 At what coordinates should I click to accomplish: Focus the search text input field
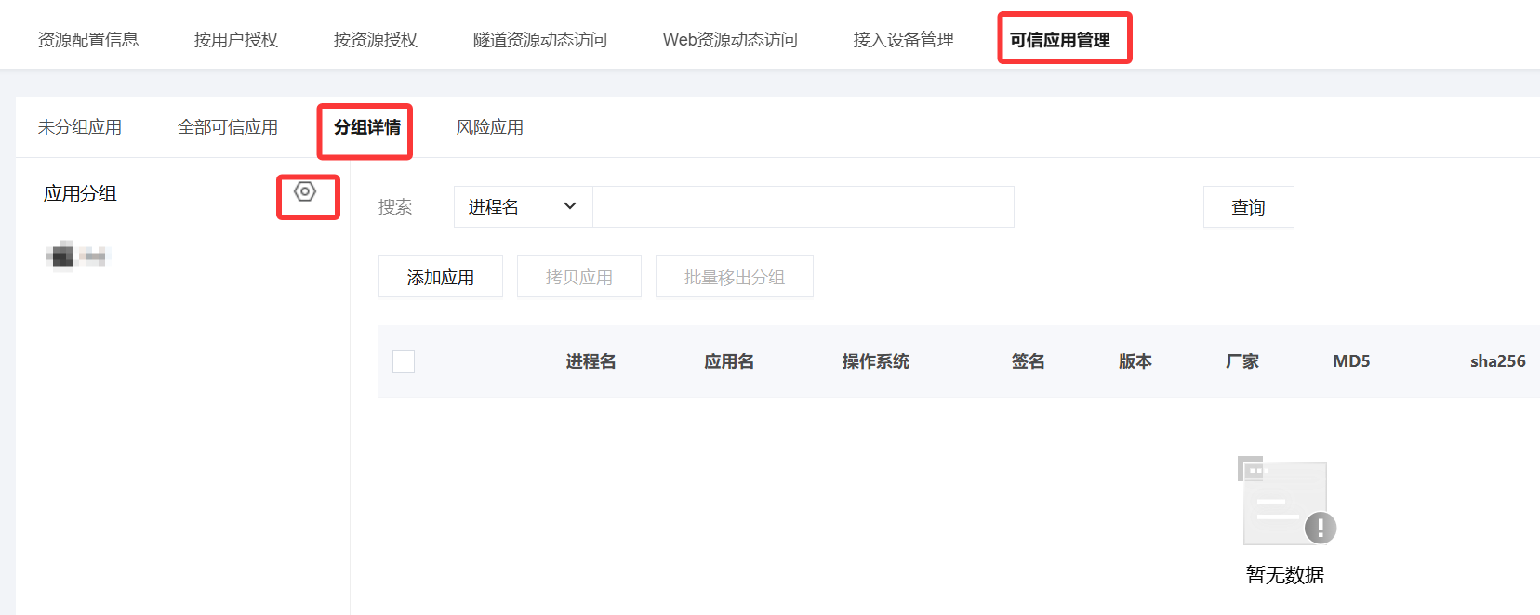coord(803,207)
